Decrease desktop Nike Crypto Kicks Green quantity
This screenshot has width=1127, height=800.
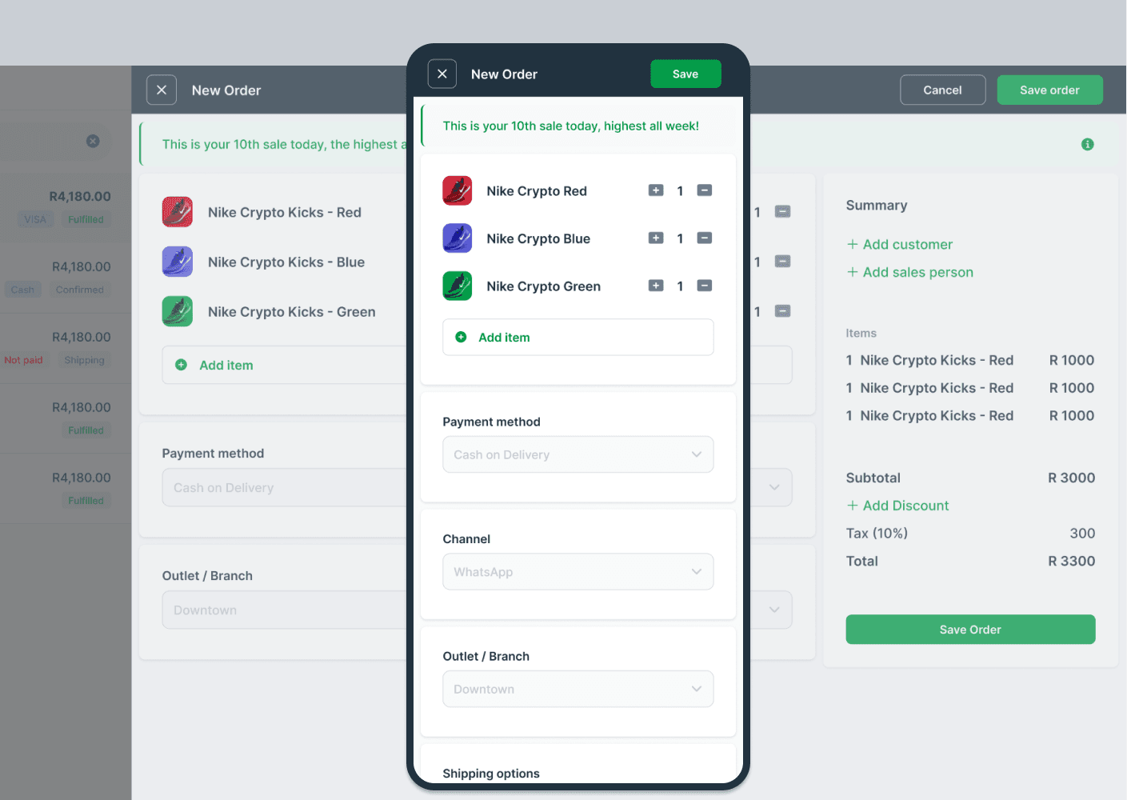click(783, 311)
